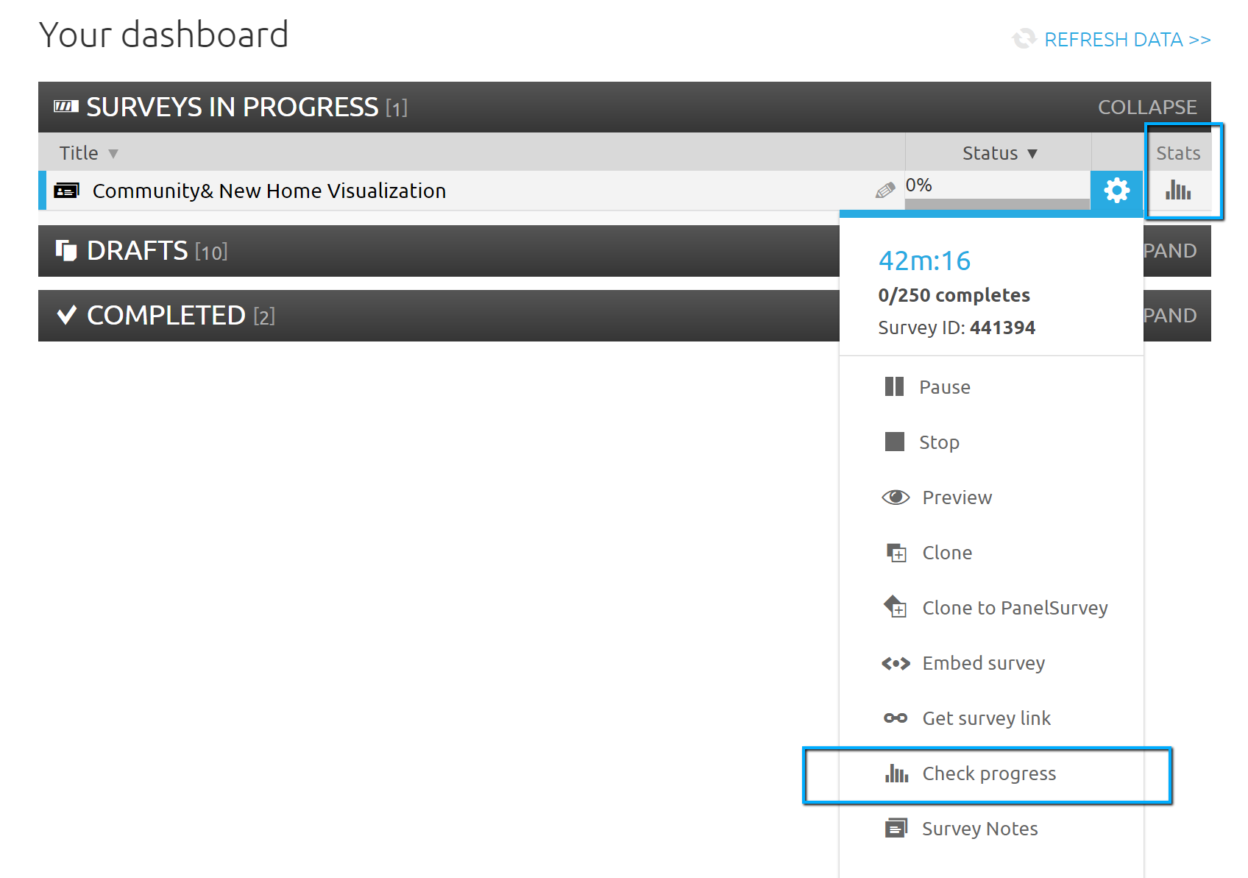1248x878 pixels.
Task: Expand the Drafts section header
Action: 1169,251
